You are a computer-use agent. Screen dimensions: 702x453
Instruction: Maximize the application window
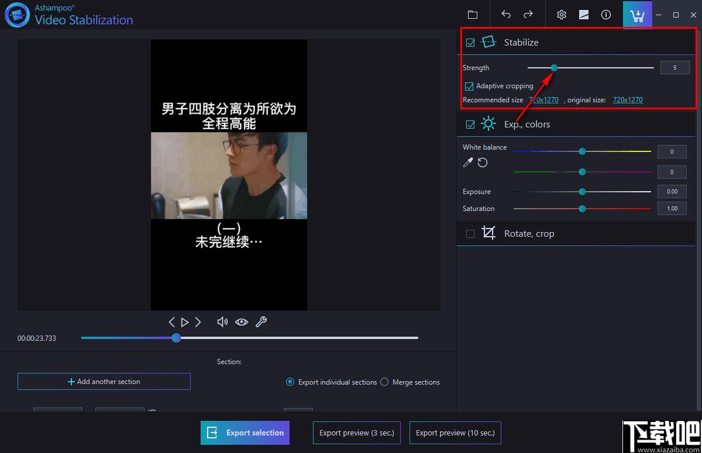(676, 15)
